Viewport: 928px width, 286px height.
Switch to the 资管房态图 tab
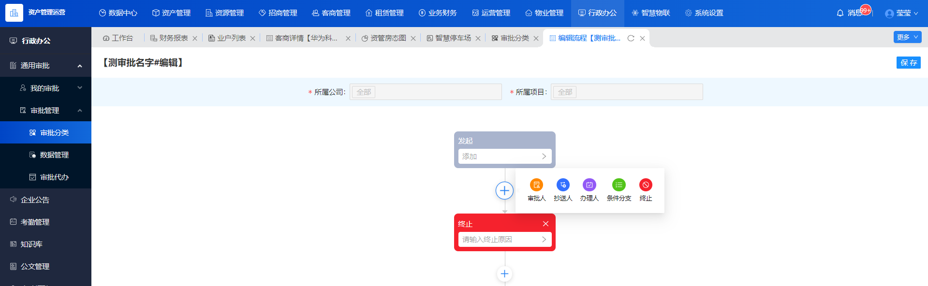point(383,38)
